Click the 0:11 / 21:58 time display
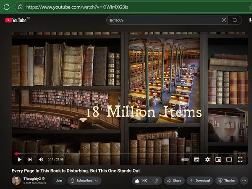Screen dimensions: 252x189 click(x=55, y=160)
